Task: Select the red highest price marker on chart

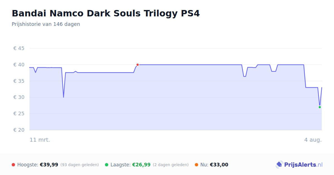Action: pos(137,65)
